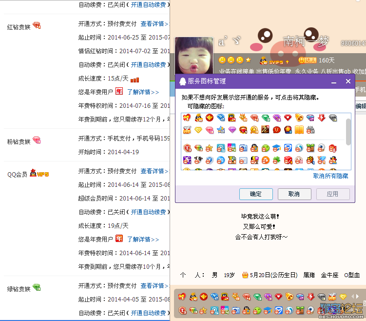Image resolution: width=366 pixels, height=321 pixels.
Task: Click the nickname 南柯一梦
Action: 306,41
